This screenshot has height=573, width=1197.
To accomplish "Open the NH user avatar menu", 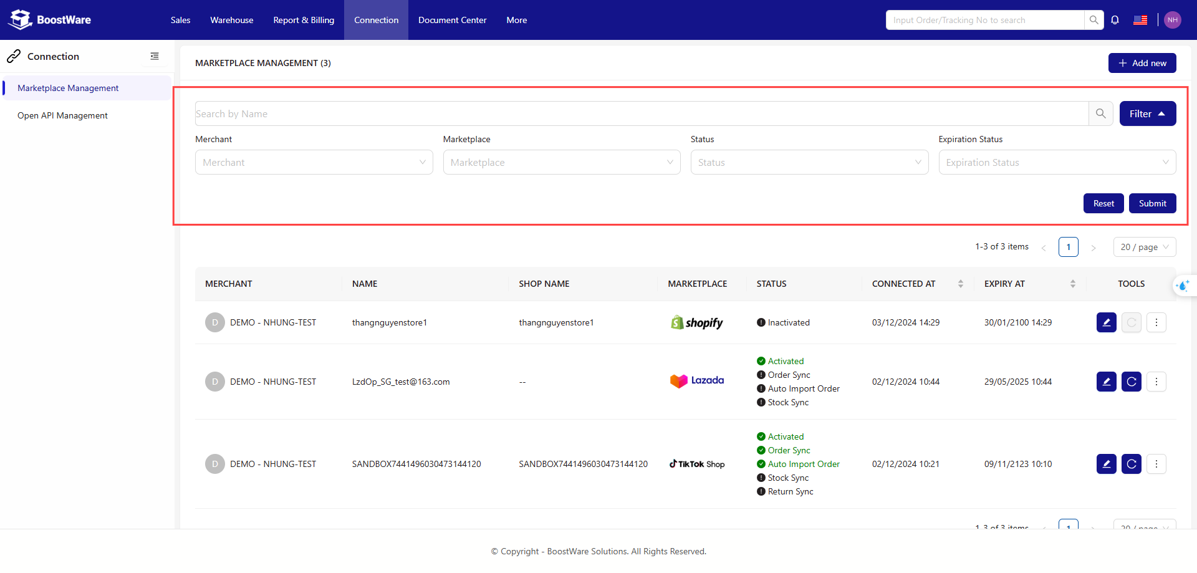I will pos(1172,20).
